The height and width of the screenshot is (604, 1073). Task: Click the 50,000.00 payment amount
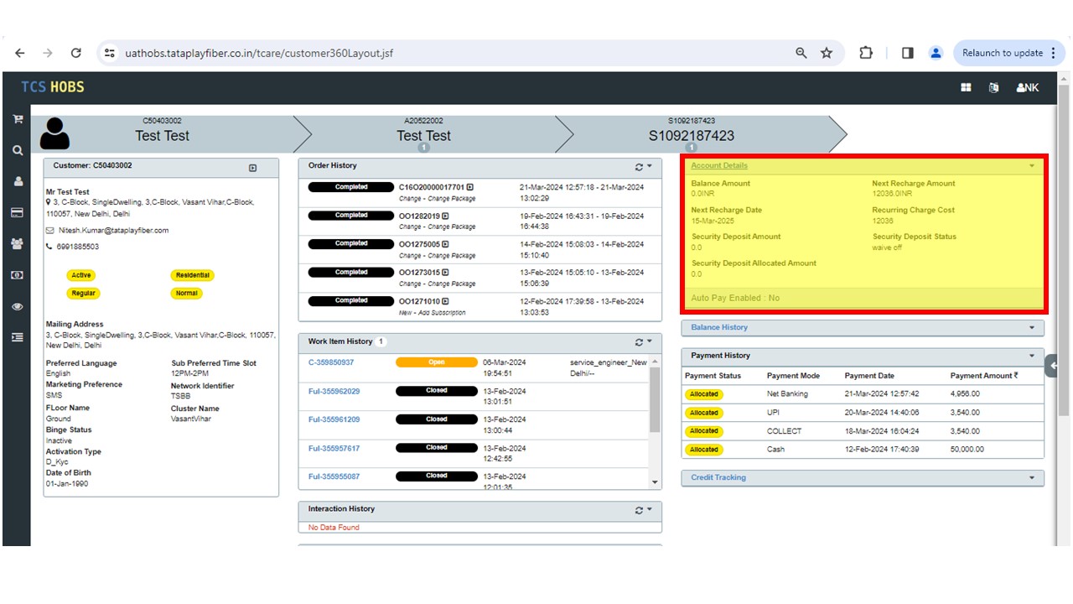[969, 450]
